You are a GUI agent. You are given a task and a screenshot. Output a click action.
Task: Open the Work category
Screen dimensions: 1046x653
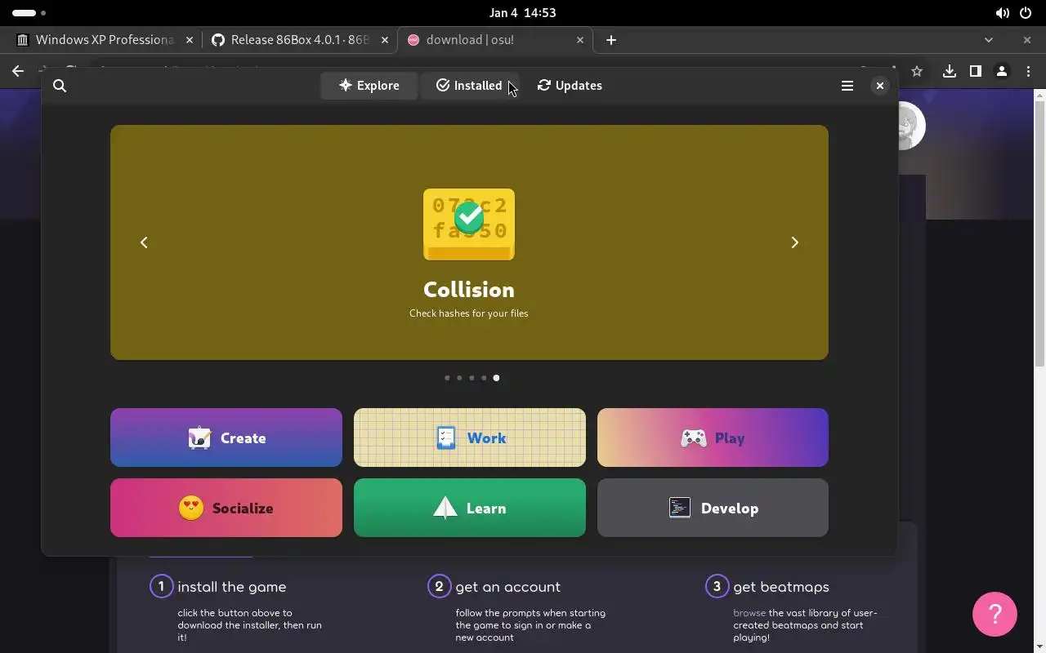coord(470,438)
